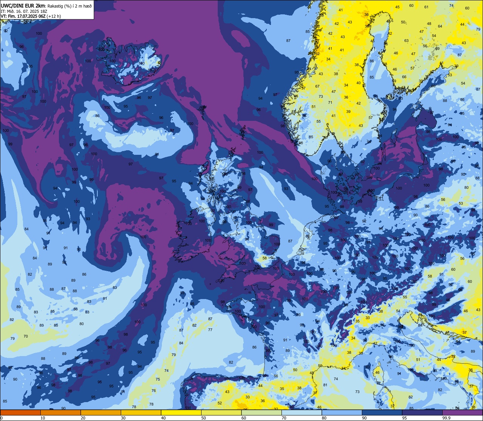Viewport: 483px width, 421px height.
Task: Click the 50–60% pale yellow-green legend swatch
Action: coord(221,412)
